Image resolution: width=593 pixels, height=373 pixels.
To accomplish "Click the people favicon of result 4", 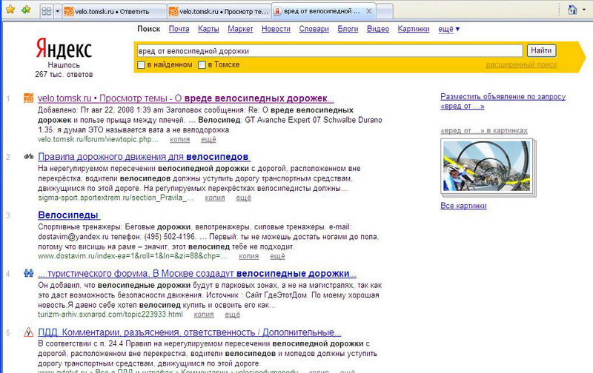I will pos(29,273).
